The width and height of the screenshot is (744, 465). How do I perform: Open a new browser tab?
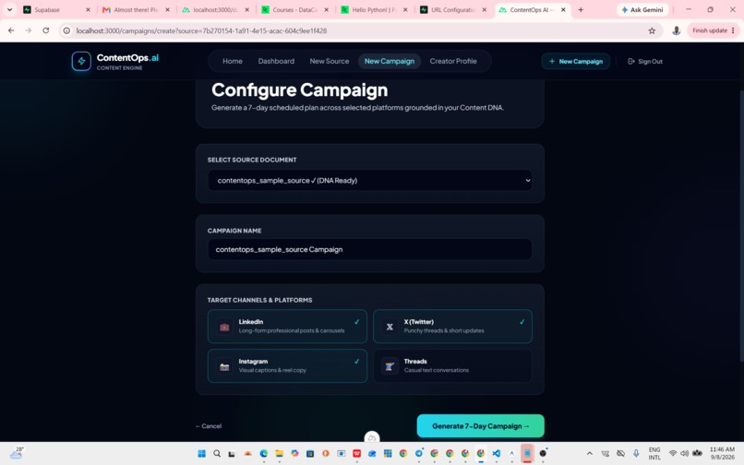581,9
